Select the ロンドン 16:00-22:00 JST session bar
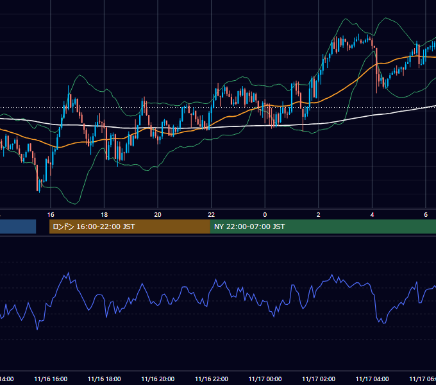This screenshot has height=385, width=436. (130, 227)
